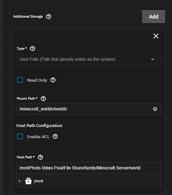The width and height of the screenshot is (172, 195).
Task: Click the Type field help icon
Action: coord(32,49)
